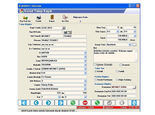This screenshot has width=155, height=115.
Task: Expand Konut Türü dropdown showing Apartman
Action: (130, 44)
